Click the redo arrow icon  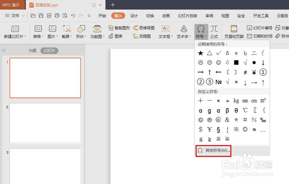point(81,16)
